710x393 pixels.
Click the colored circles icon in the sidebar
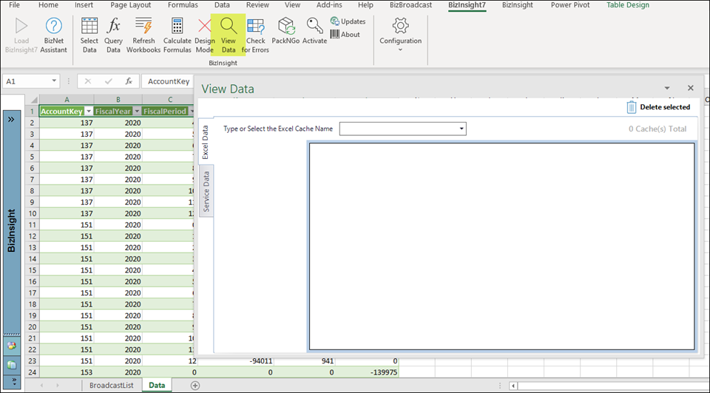coord(12,346)
